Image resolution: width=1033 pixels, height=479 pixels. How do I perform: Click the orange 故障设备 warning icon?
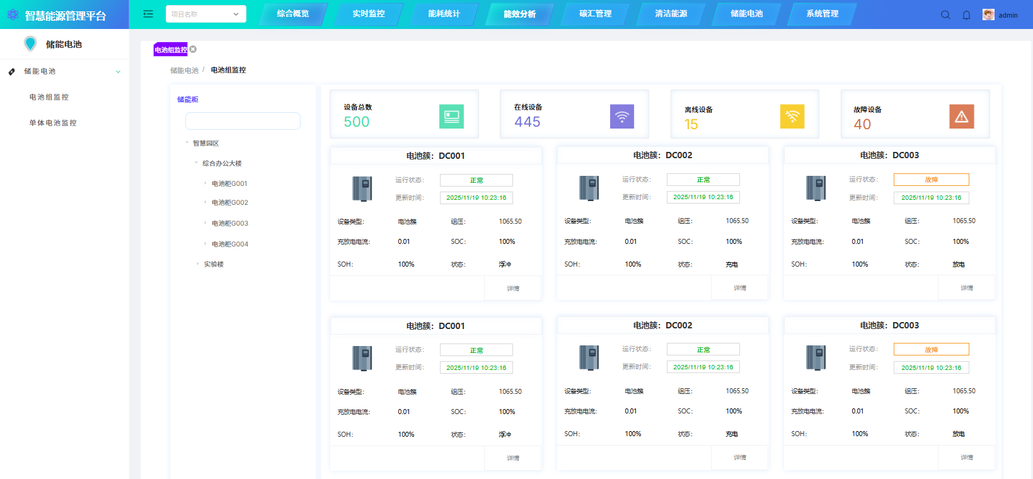point(961,117)
